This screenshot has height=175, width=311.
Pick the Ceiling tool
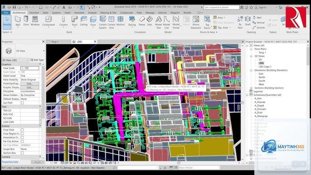(84, 21)
